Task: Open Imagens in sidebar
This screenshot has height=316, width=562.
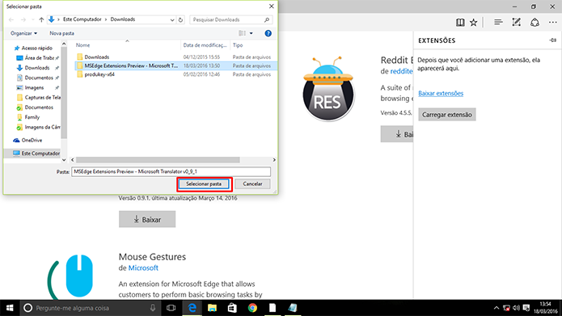Action: [34, 87]
